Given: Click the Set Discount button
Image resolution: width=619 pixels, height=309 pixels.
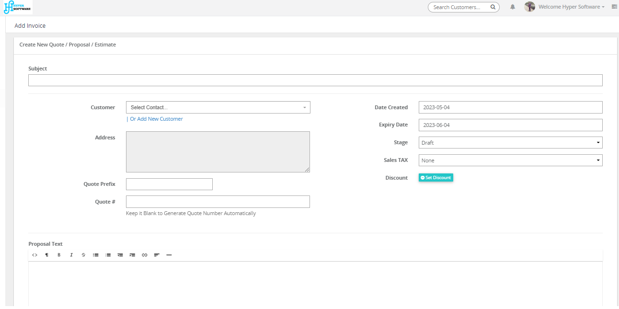Looking at the screenshot, I should [x=436, y=178].
